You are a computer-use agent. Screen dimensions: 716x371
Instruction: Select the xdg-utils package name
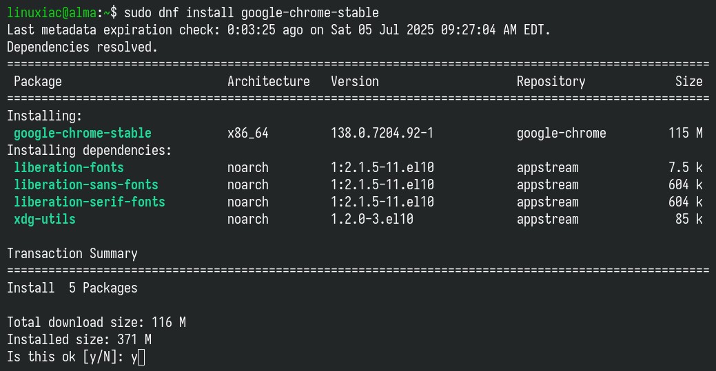tap(44, 219)
